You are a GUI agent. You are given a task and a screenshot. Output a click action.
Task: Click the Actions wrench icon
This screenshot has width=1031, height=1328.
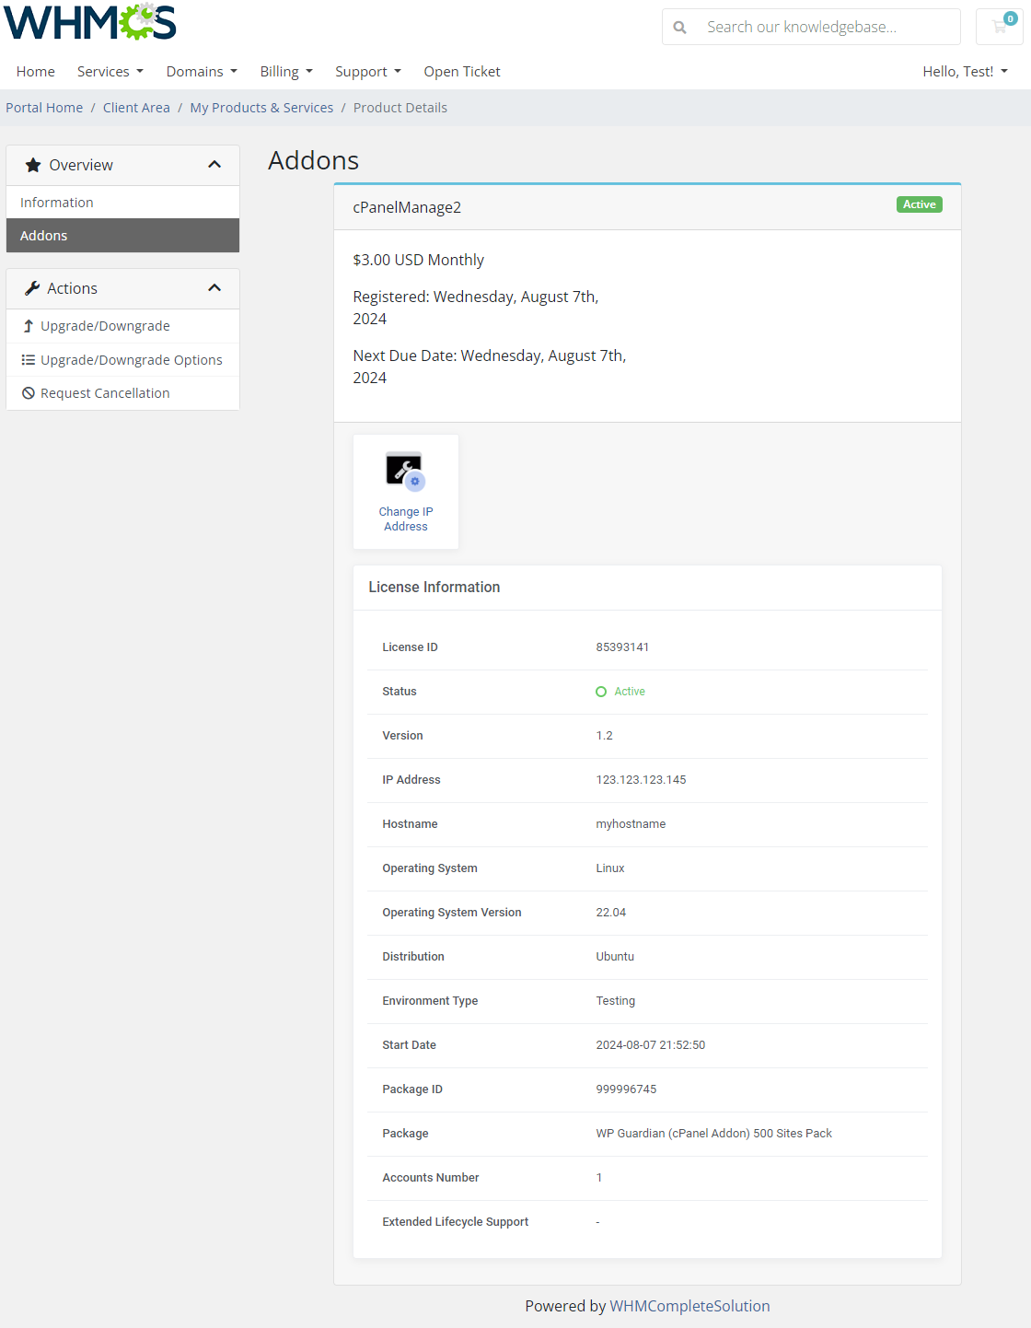point(32,288)
